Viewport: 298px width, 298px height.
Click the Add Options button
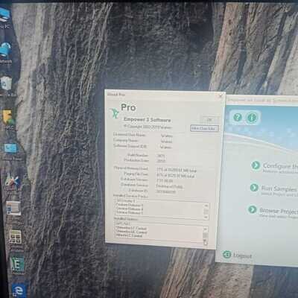point(204,128)
